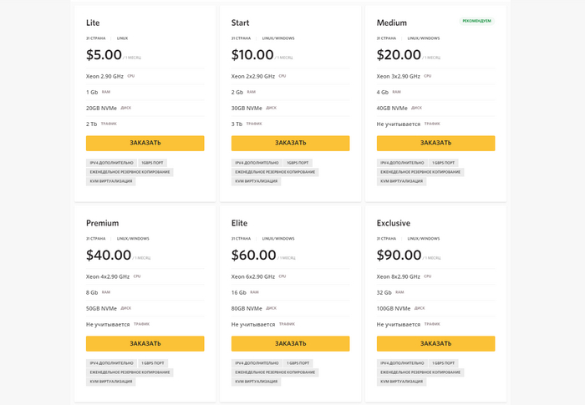Select KVM виртуализация tag in Premium card
This screenshot has width=585, height=405.
[x=111, y=381]
